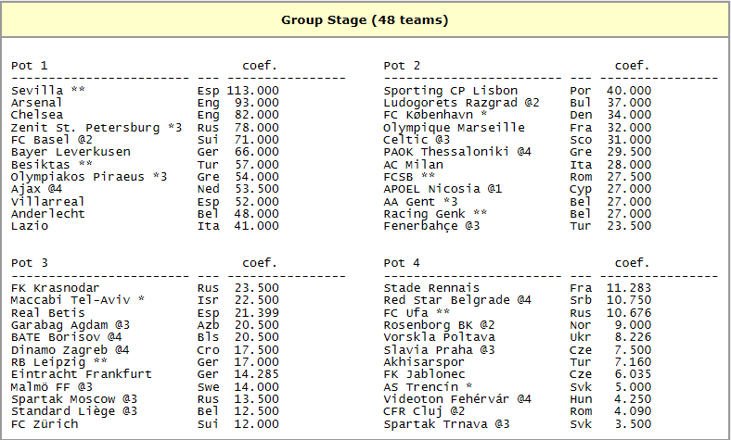
Task: Click Maccabi Tel-Aviv team name
Action: click(71, 300)
